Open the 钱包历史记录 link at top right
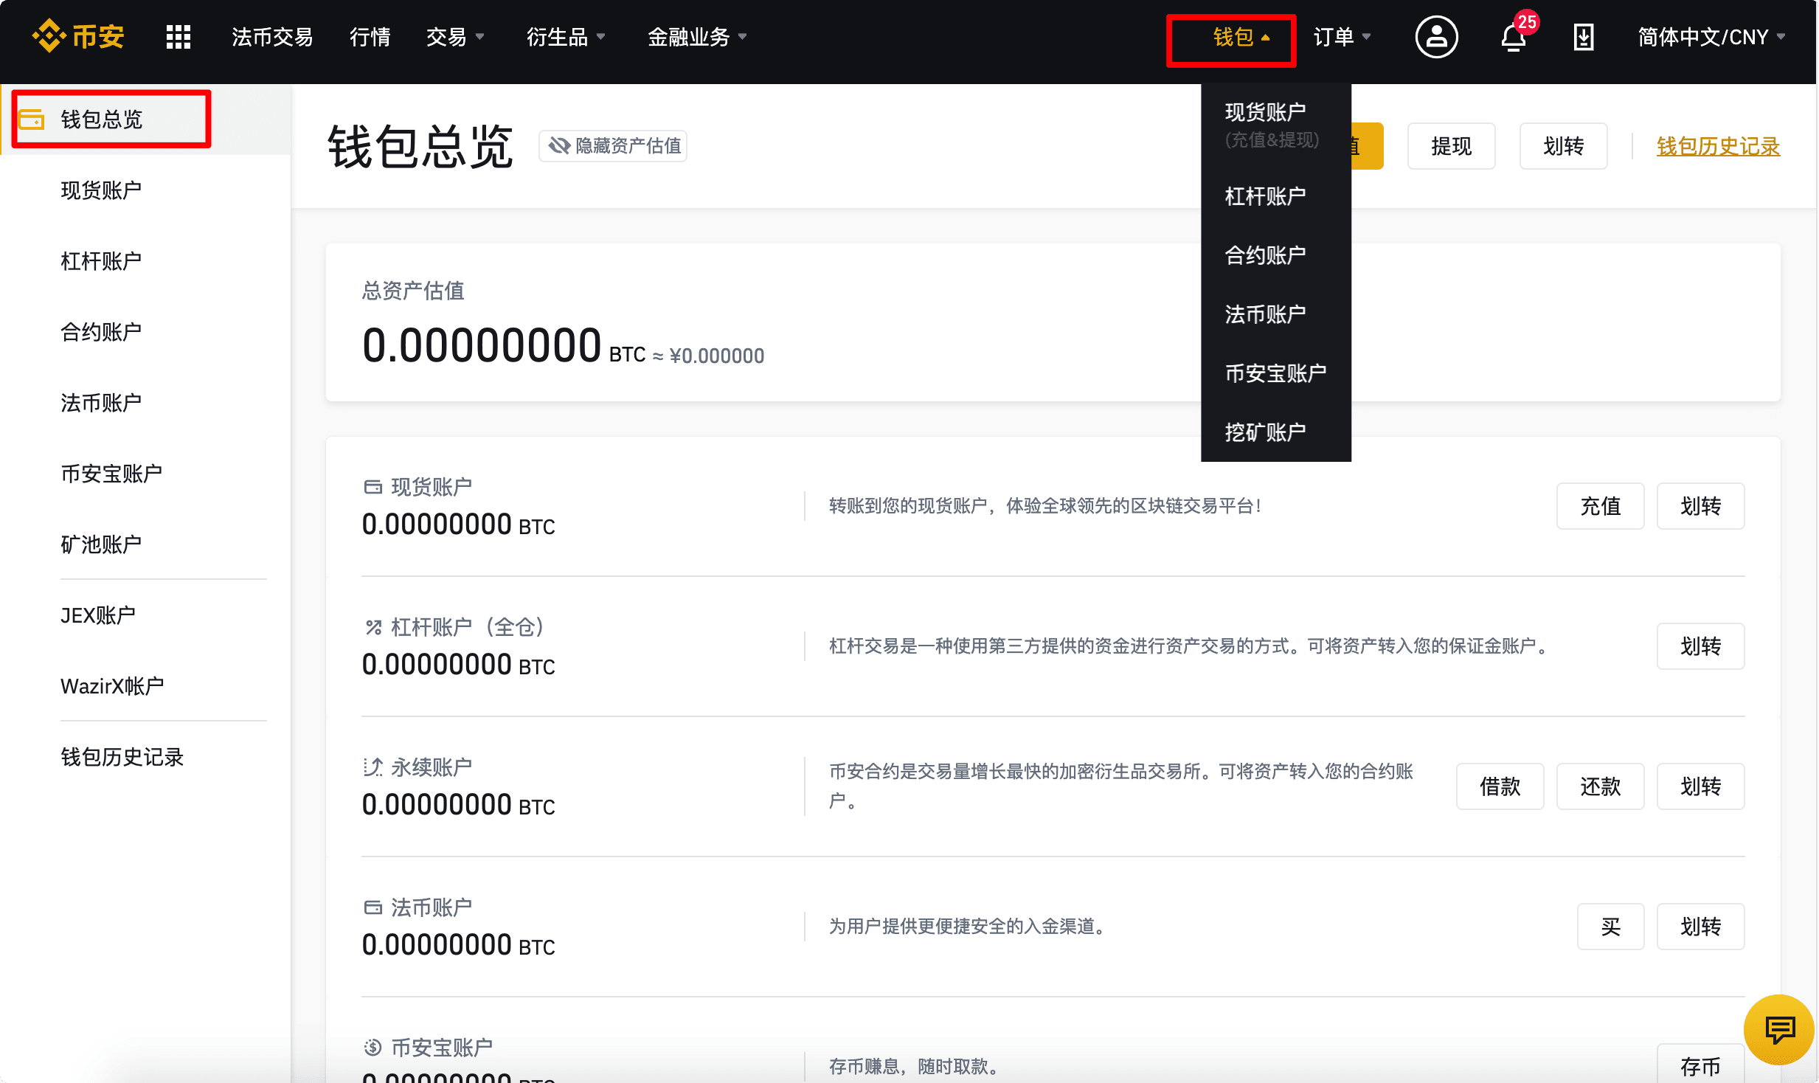The width and height of the screenshot is (1819, 1083). pos(1718,146)
